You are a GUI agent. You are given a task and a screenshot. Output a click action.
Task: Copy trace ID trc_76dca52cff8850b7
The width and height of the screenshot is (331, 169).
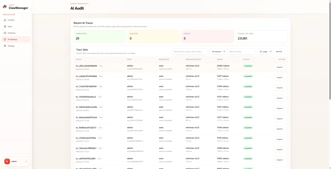[x=100, y=148]
